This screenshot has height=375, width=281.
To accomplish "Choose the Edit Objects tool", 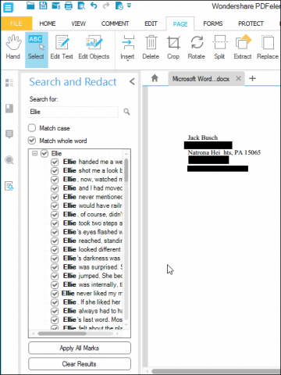I will (94, 48).
